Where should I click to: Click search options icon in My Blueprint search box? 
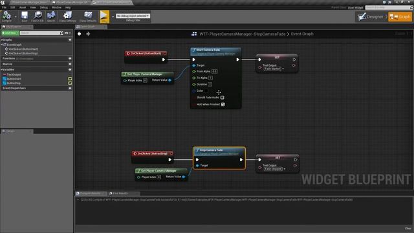click(61, 33)
